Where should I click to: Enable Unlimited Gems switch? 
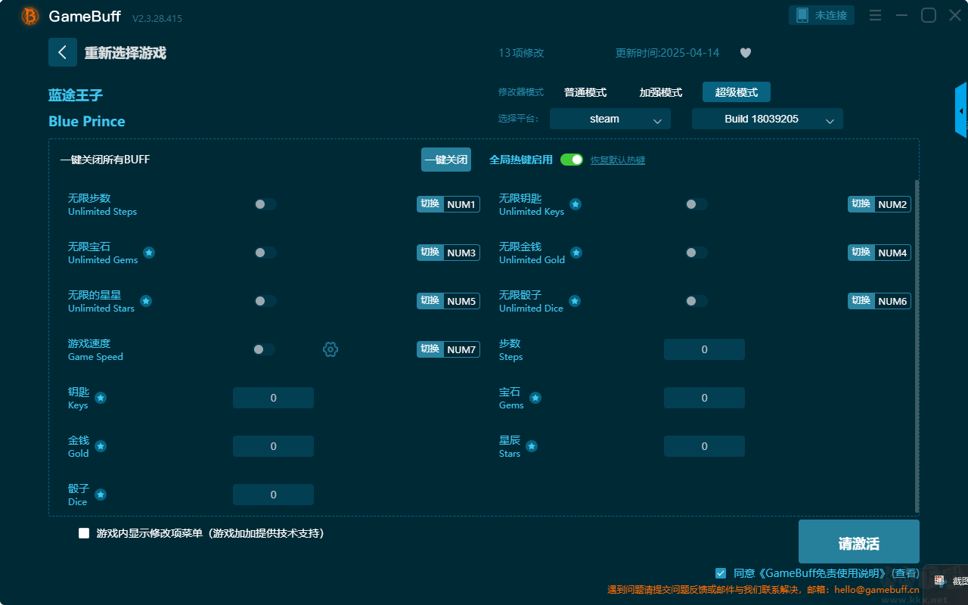point(265,253)
